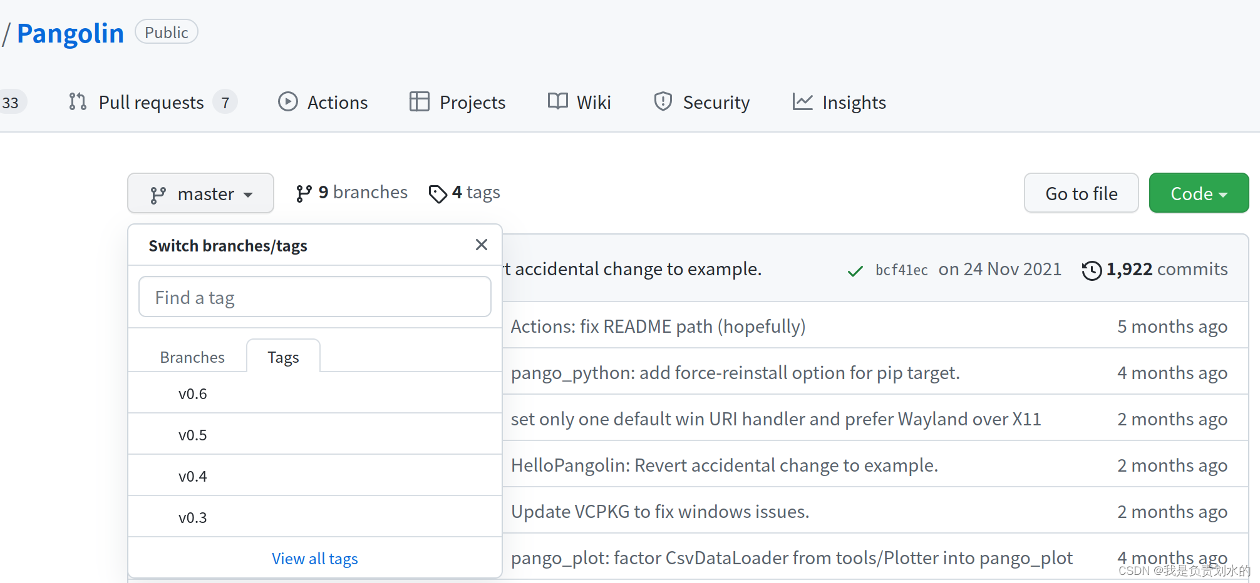
Task: Switch to the Branches tab in popup
Action: tap(192, 357)
